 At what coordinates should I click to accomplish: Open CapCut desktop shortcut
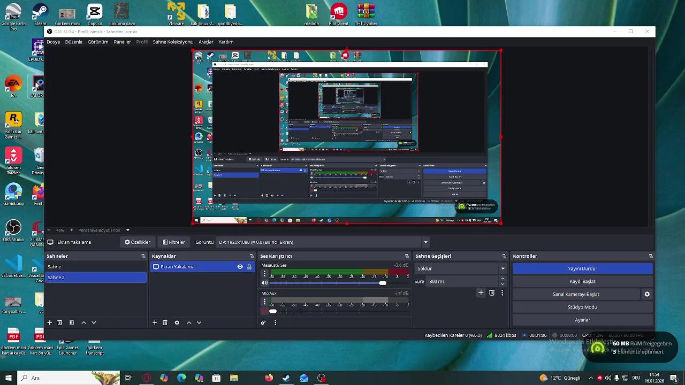pos(95,14)
